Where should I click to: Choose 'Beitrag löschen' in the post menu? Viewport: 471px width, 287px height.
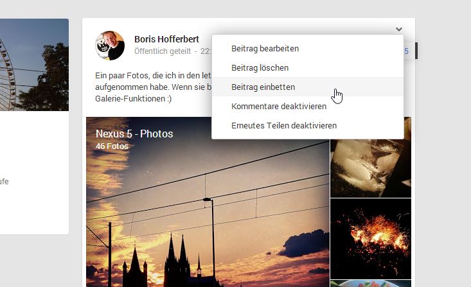click(x=260, y=67)
